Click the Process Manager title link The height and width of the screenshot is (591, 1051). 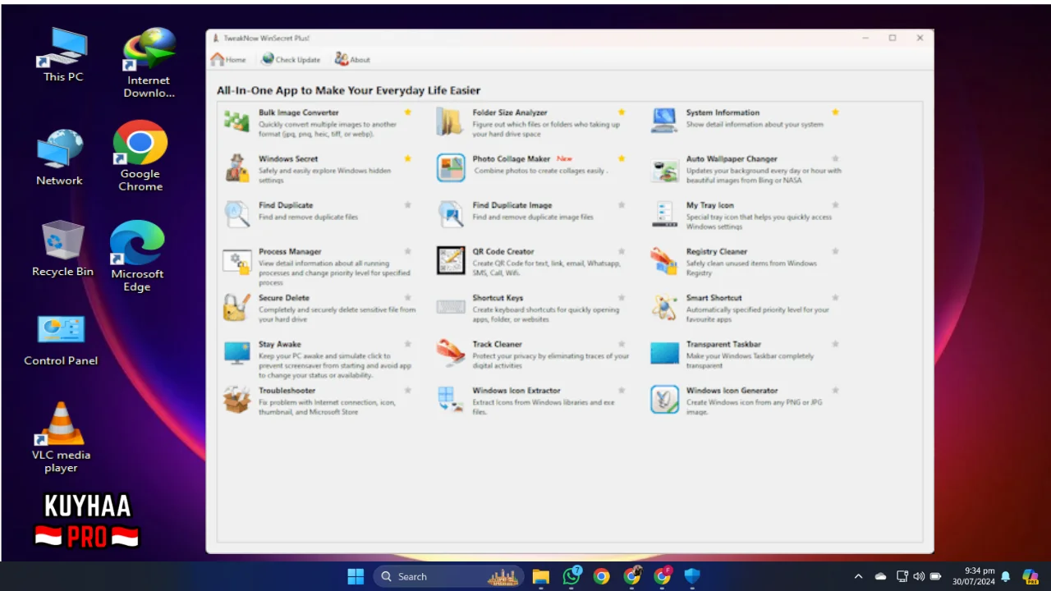[290, 252]
